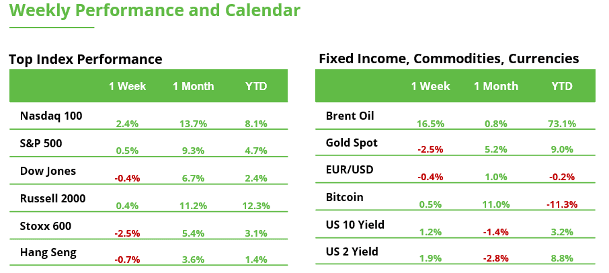609x273 pixels.
Task: Click Brent Oil's 73.1% YTD value
Action: (x=561, y=124)
